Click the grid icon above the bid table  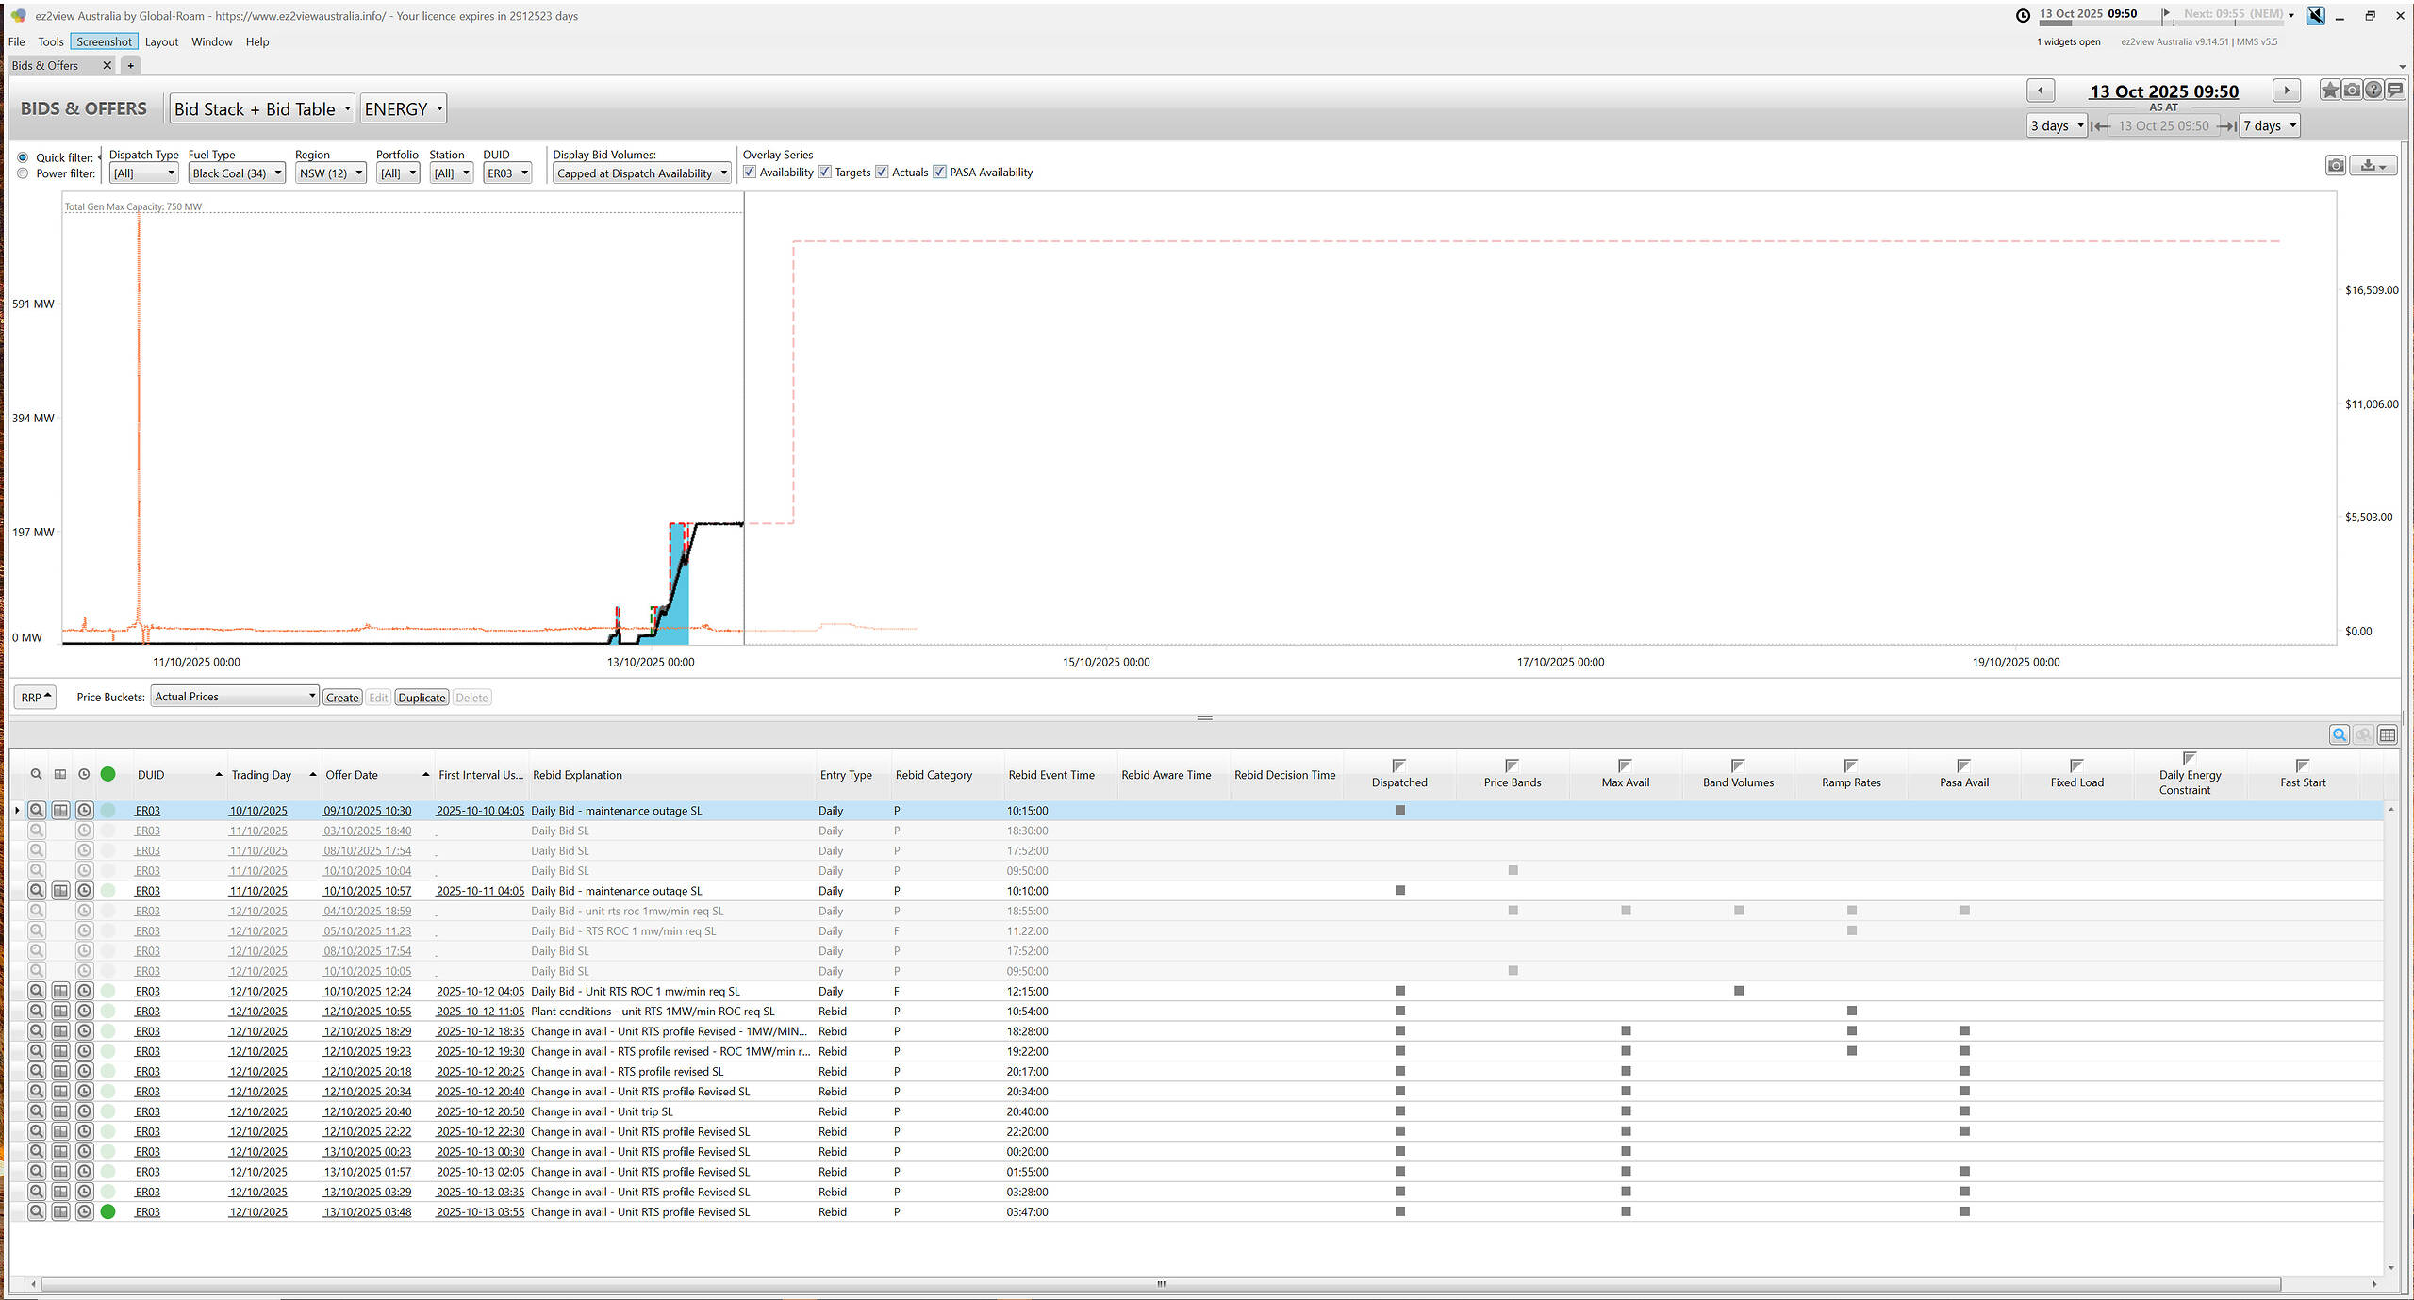pos(2388,735)
